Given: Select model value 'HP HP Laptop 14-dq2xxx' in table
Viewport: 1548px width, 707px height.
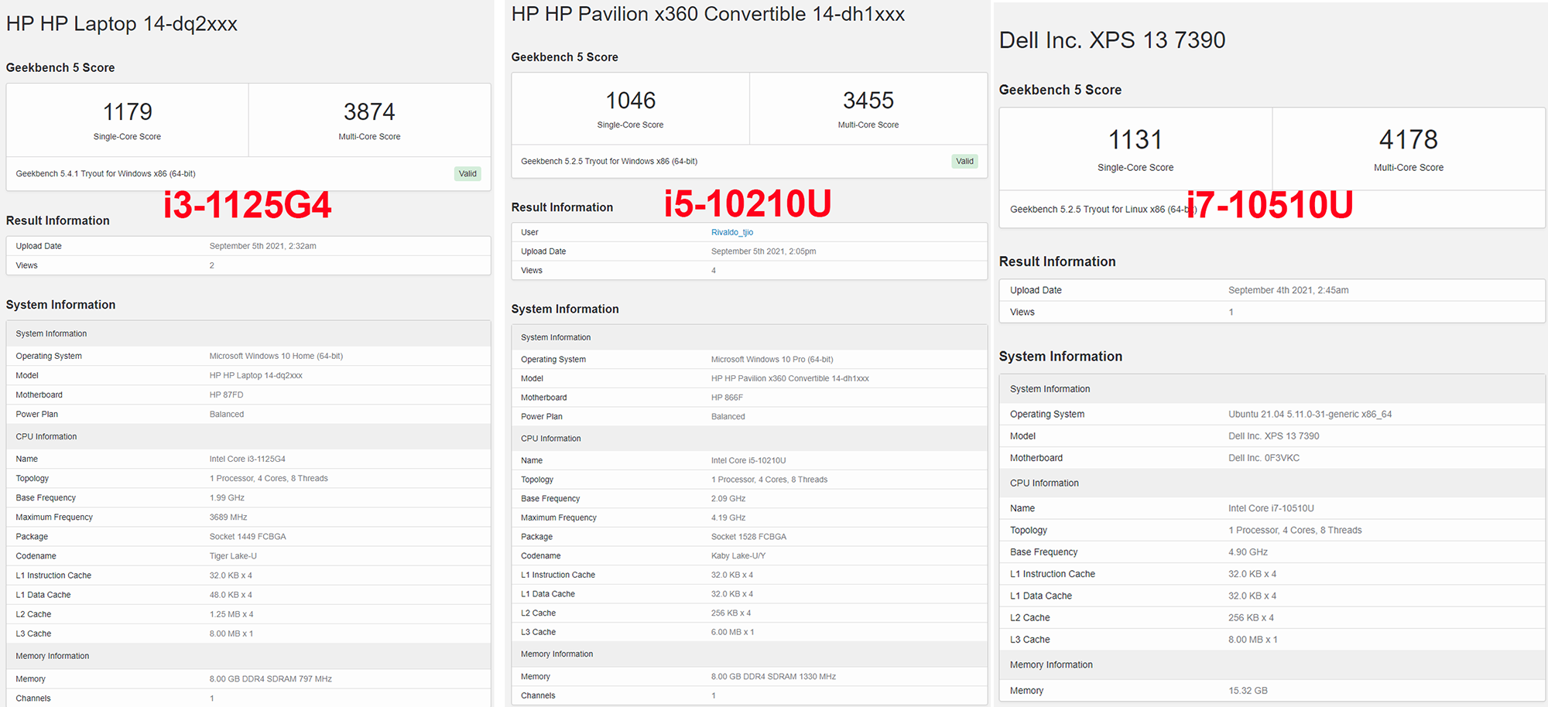Looking at the screenshot, I should point(255,375).
